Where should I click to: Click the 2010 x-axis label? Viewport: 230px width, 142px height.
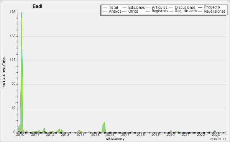[20, 135]
